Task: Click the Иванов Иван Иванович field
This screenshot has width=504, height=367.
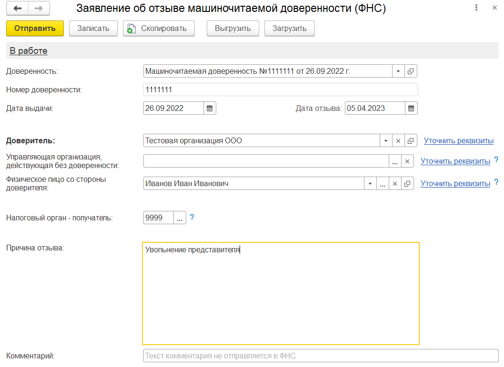Action: coord(254,183)
